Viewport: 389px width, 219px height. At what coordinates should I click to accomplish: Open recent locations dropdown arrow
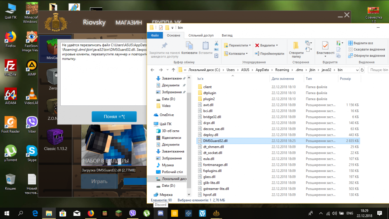[x=167, y=70]
